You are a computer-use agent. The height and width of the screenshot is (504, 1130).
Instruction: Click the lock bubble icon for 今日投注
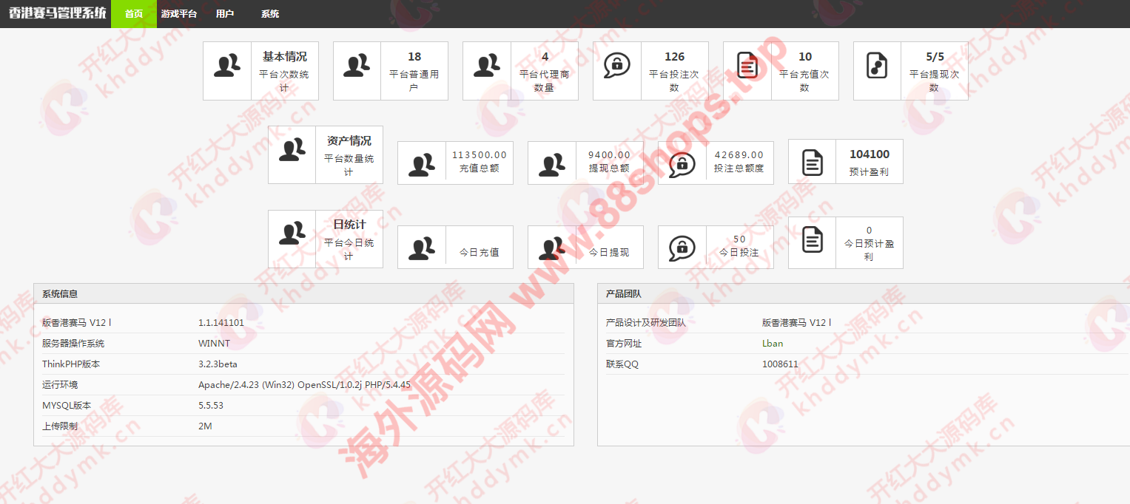click(x=682, y=248)
